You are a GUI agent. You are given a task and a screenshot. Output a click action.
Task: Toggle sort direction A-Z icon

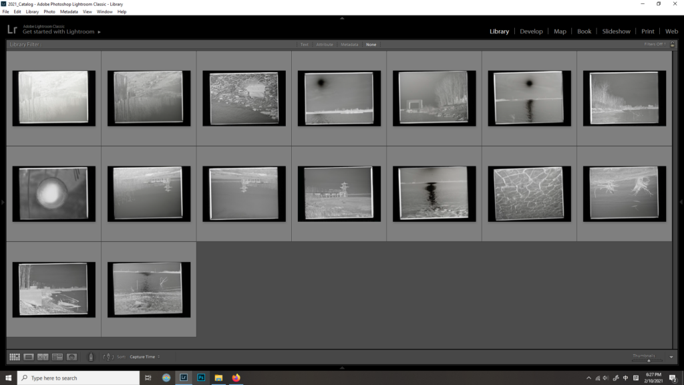108,357
